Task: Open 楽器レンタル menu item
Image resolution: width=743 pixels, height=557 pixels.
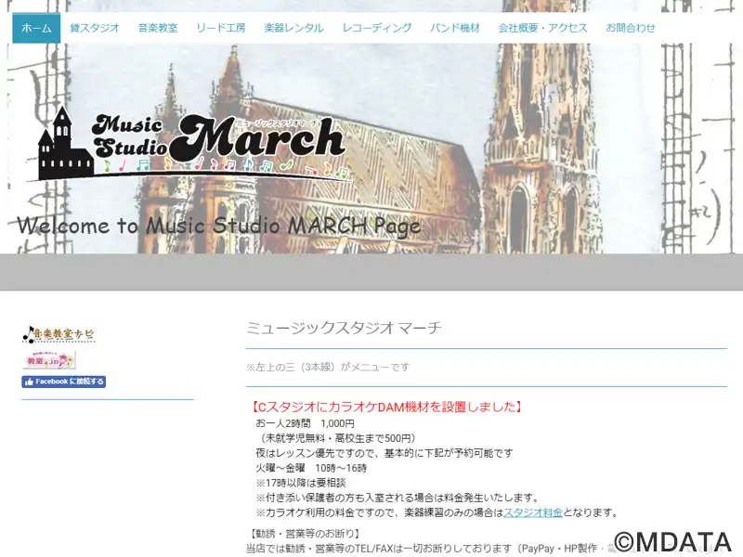Action: tap(293, 28)
